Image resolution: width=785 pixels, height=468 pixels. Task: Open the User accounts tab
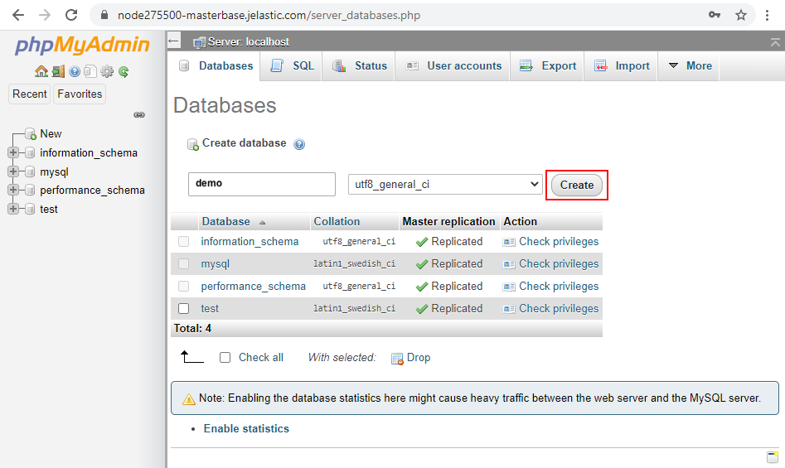coord(453,66)
